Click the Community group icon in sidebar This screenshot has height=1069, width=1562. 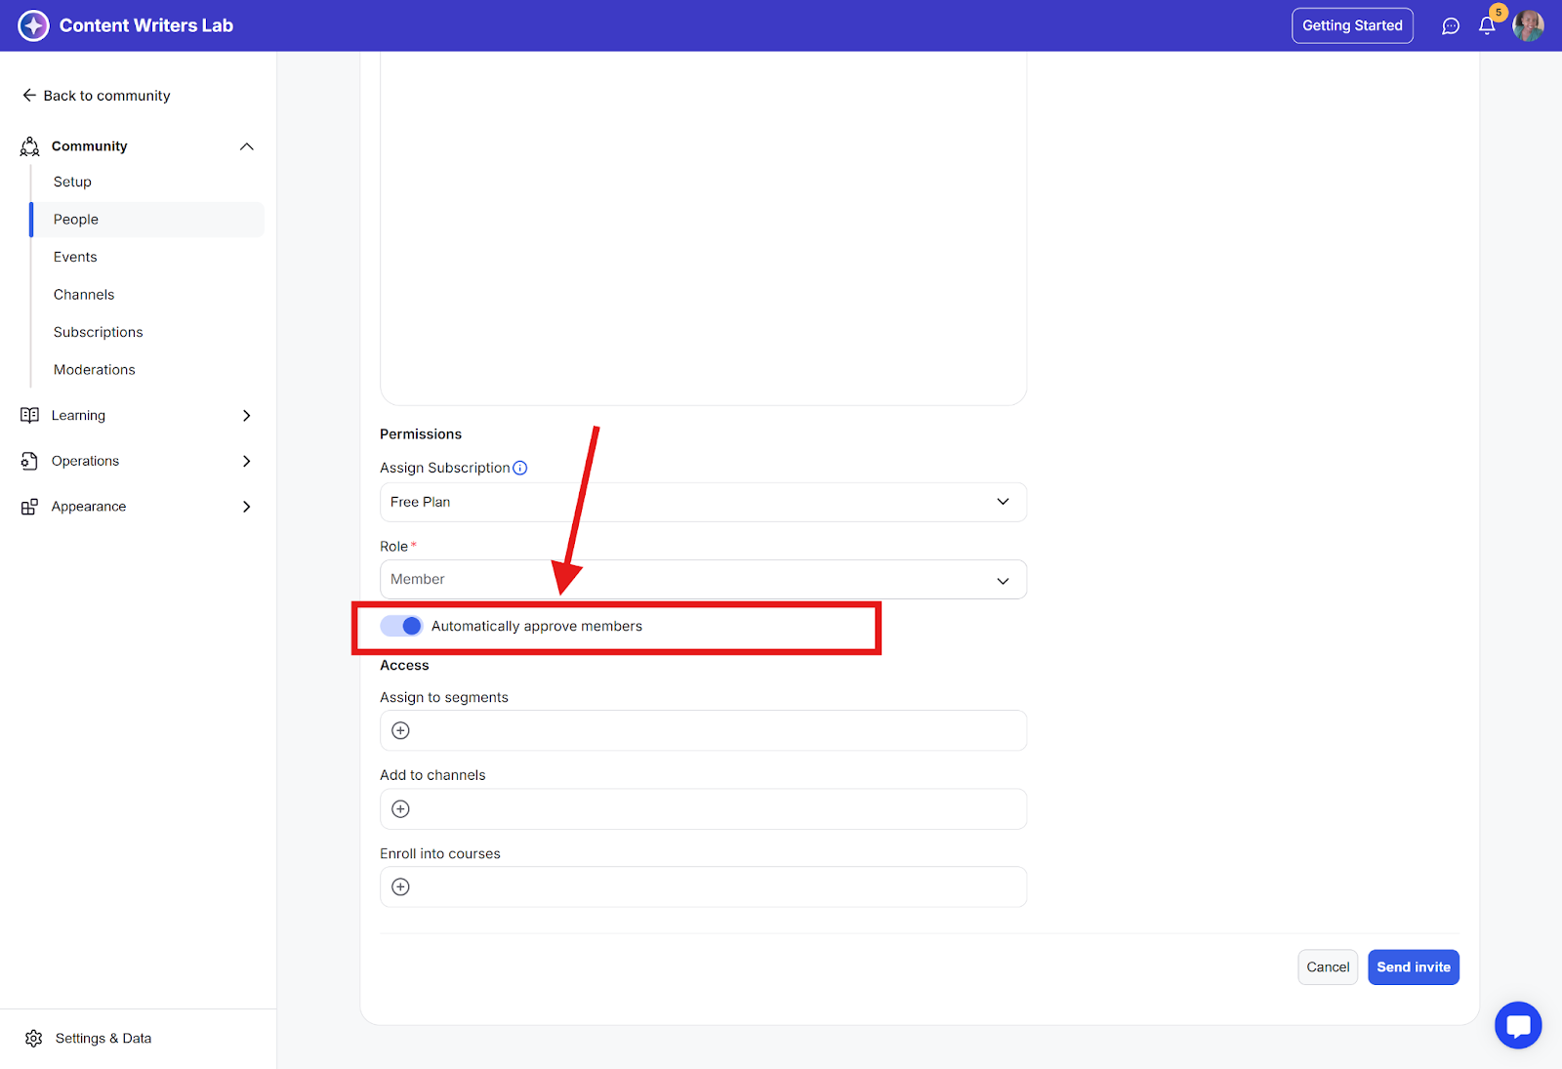click(x=30, y=146)
